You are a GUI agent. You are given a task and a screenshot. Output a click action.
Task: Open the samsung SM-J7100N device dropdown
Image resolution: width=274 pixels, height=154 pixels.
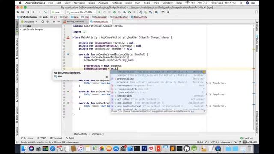81,12
